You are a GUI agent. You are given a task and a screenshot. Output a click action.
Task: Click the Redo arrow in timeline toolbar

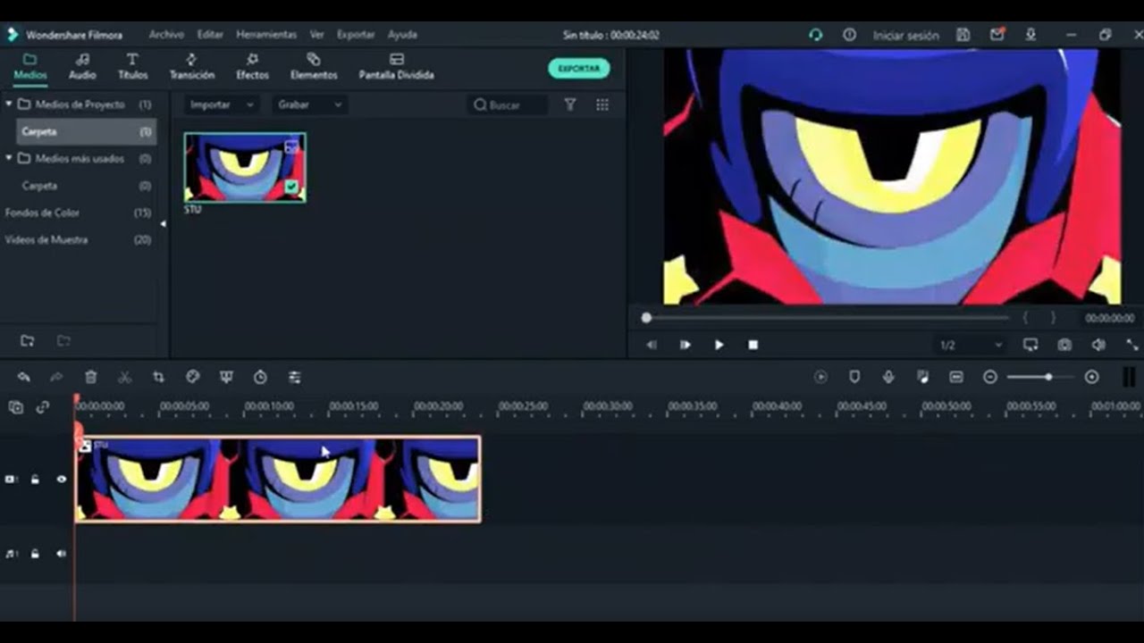tap(56, 378)
